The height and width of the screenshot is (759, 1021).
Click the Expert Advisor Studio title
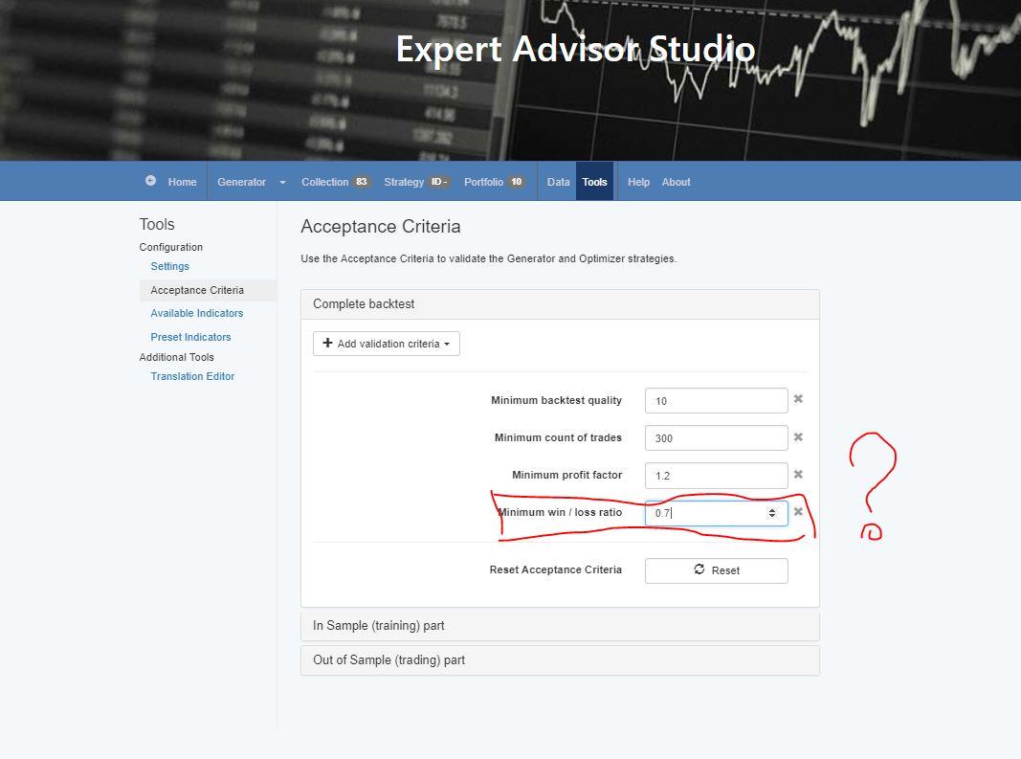click(x=576, y=49)
